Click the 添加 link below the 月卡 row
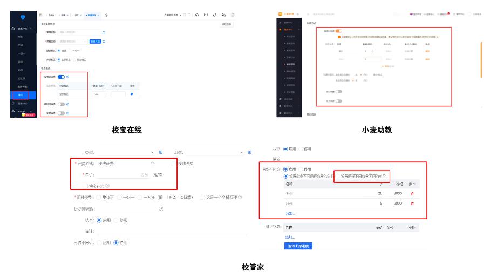This screenshot has height=278, width=497. pos(290,213)
